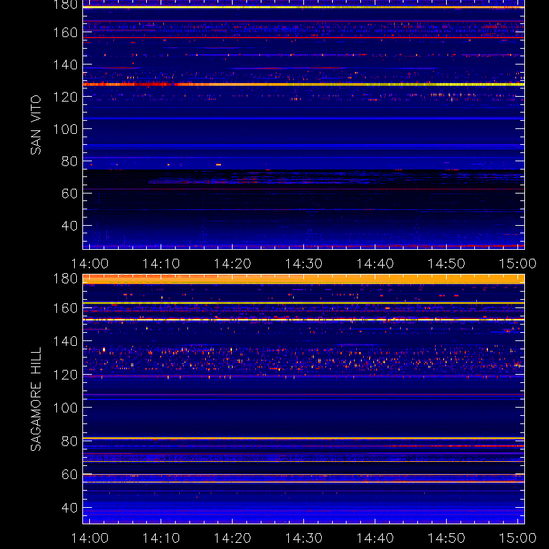Select the 80 tick label on San Vito axis
549x549 pixels.
[69, 161]
